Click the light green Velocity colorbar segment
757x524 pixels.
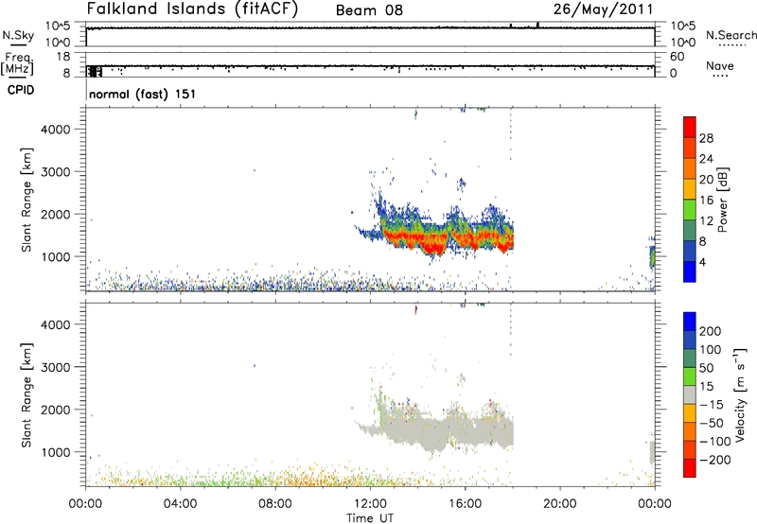(x=689, y=376)
